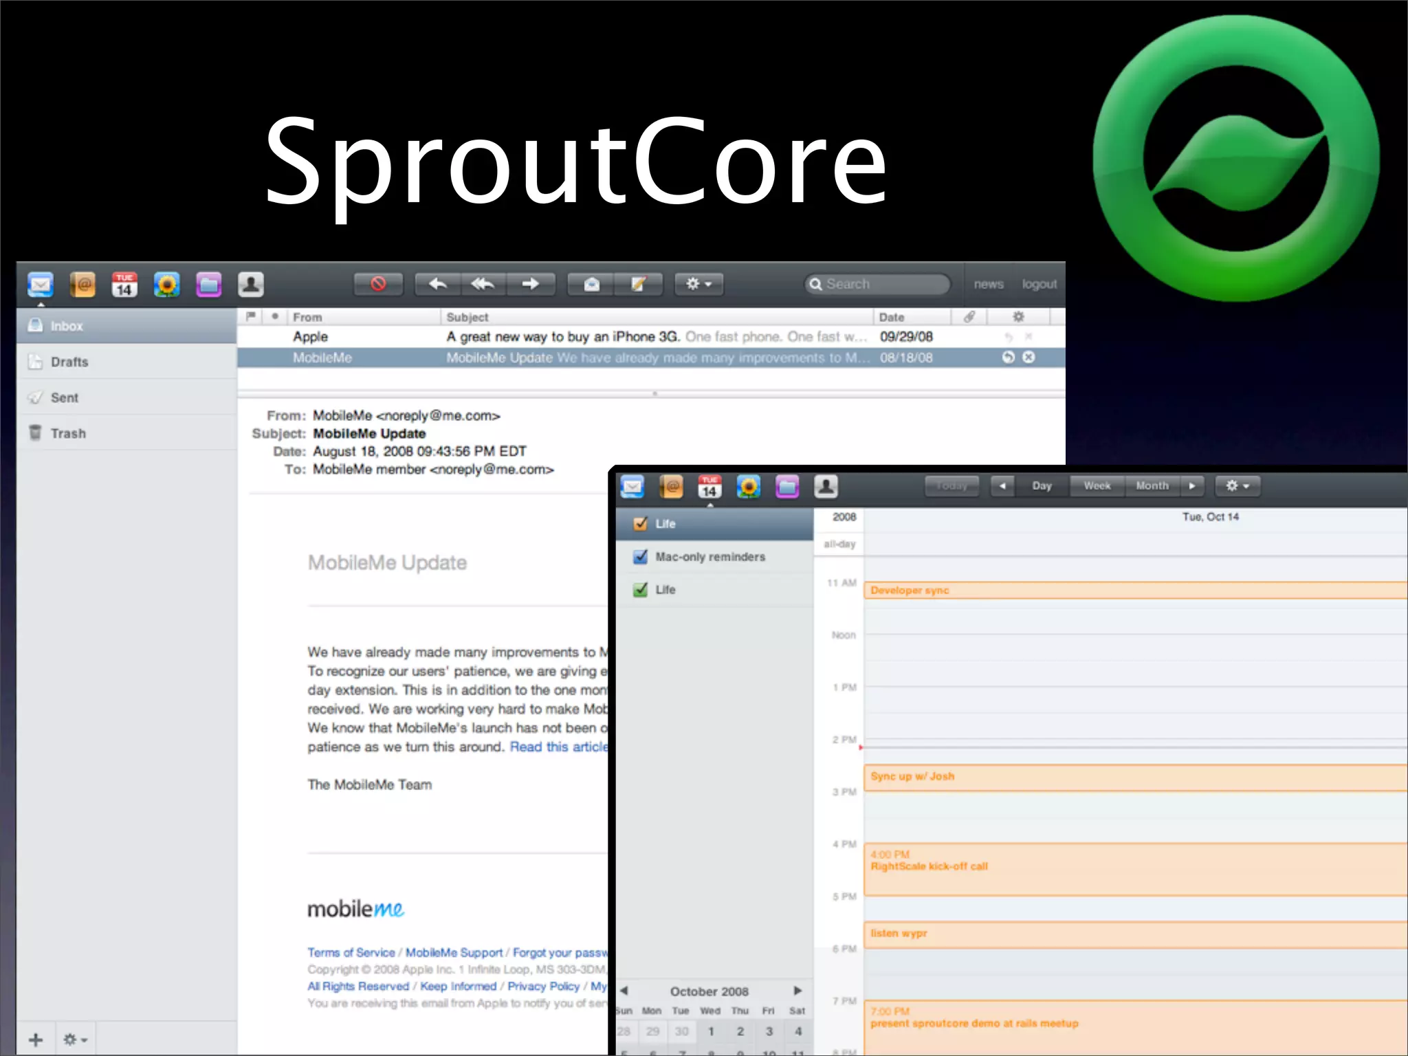Toggle the green Life calendar checkbox
Screen dimensions: 1408x1056
tap(640, 590)
